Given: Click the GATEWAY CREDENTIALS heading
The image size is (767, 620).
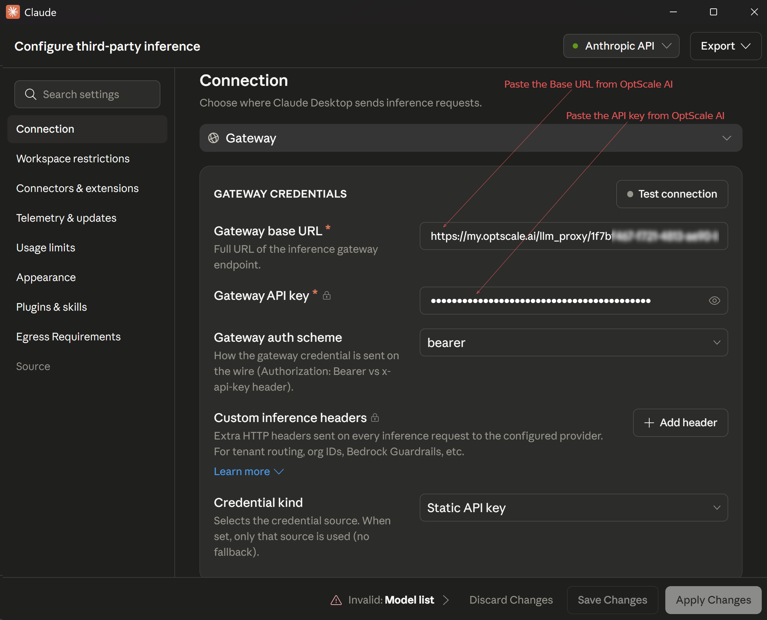Looking at the screenshot, I should point(280,194).
